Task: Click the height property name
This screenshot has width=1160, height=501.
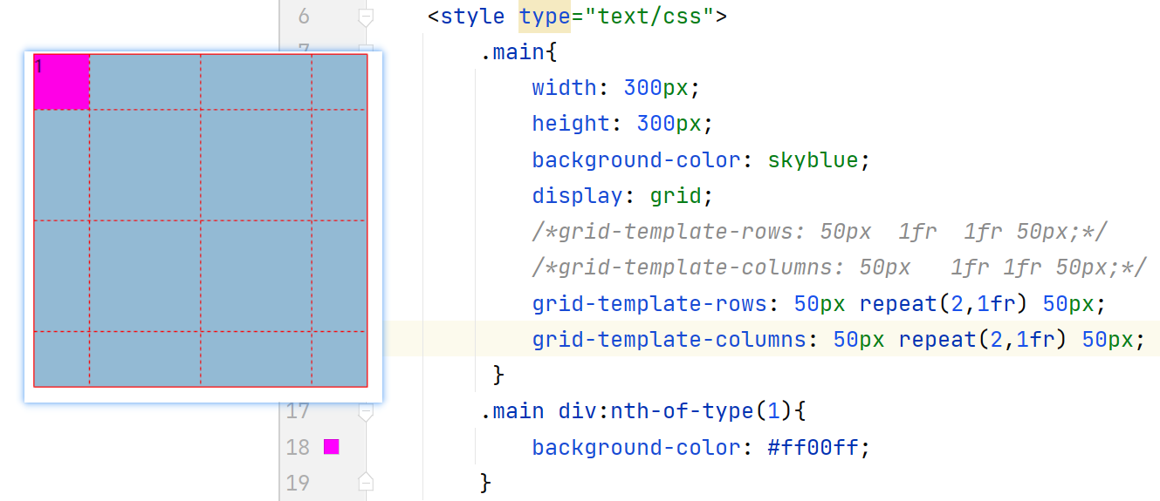Action: point(571,124)
